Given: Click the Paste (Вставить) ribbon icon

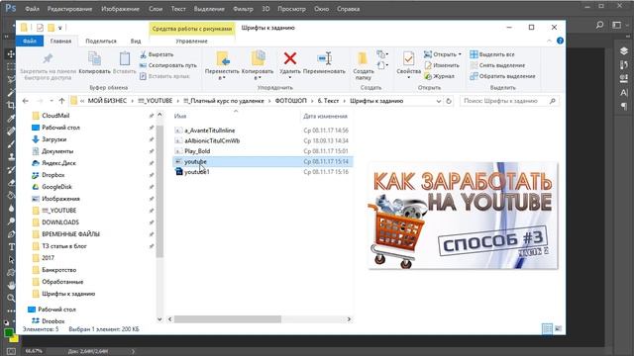Looking at the screenshot, I should point(124,59).
